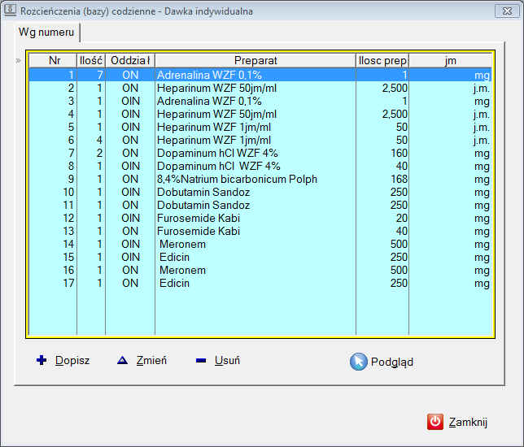Viewport: 524px width, 447px height.
Task: Click the window title bar application icon
Action: point(9,11)
